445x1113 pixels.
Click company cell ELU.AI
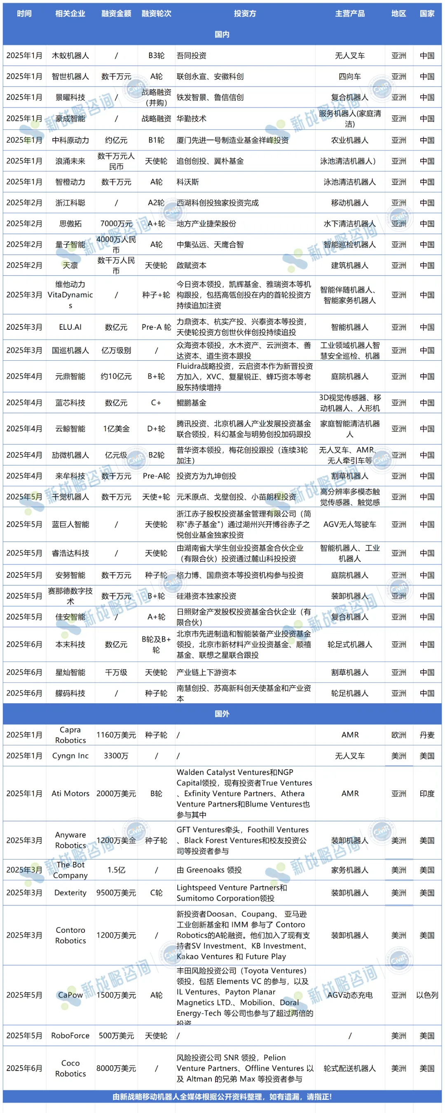pyautogui.click(x=70, y=327)
